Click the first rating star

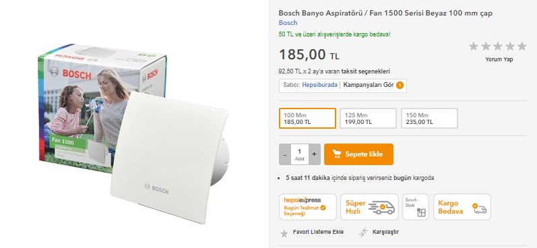tap(473, 46)
